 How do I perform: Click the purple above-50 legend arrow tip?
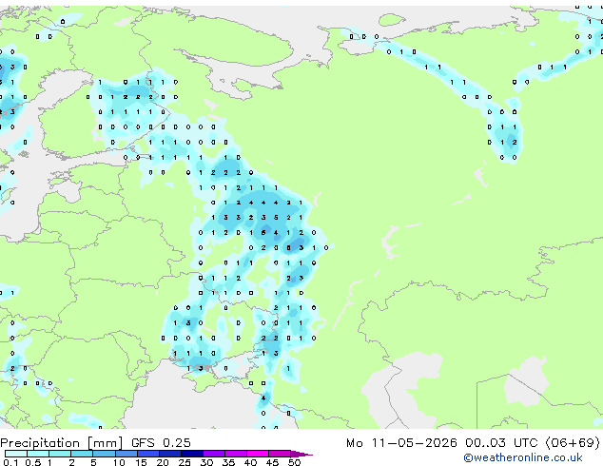pyautogui.click(x=301, y=454)
